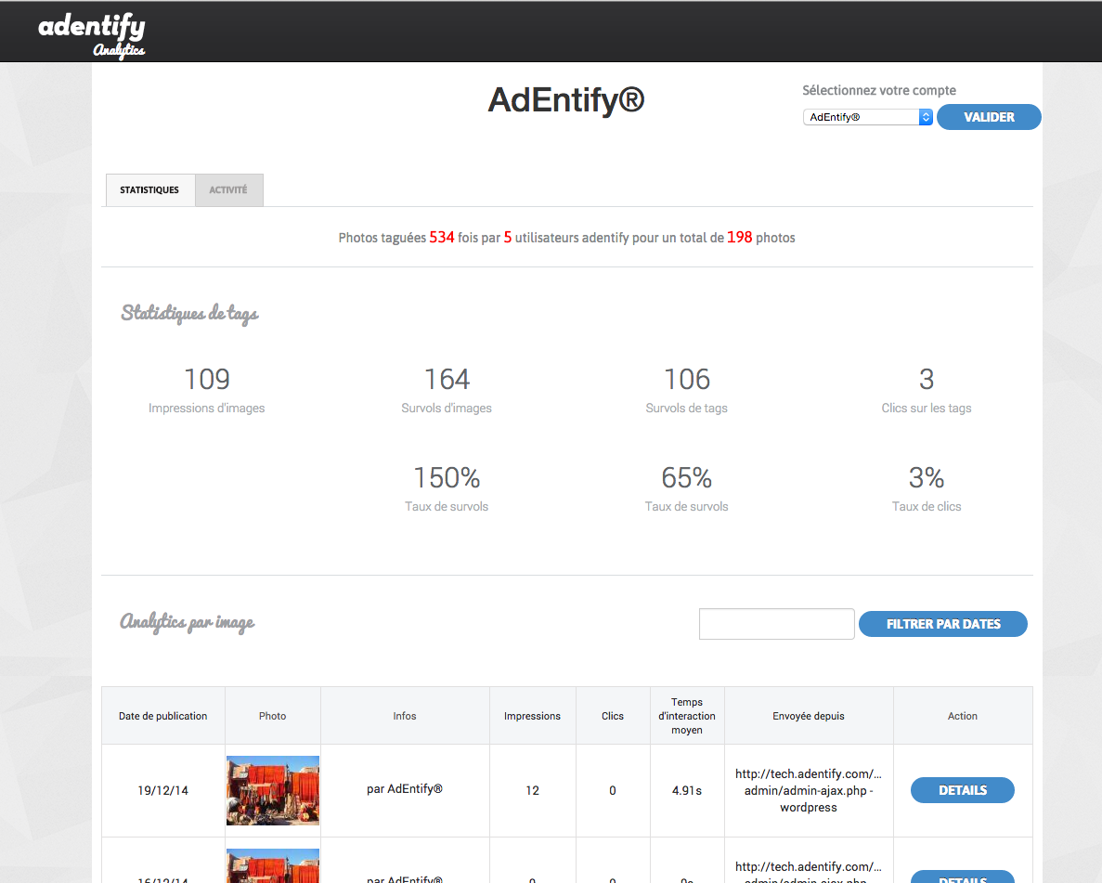Click the 19/12/14 date cell
1102x883 pixels.
[x=163, y=790]
